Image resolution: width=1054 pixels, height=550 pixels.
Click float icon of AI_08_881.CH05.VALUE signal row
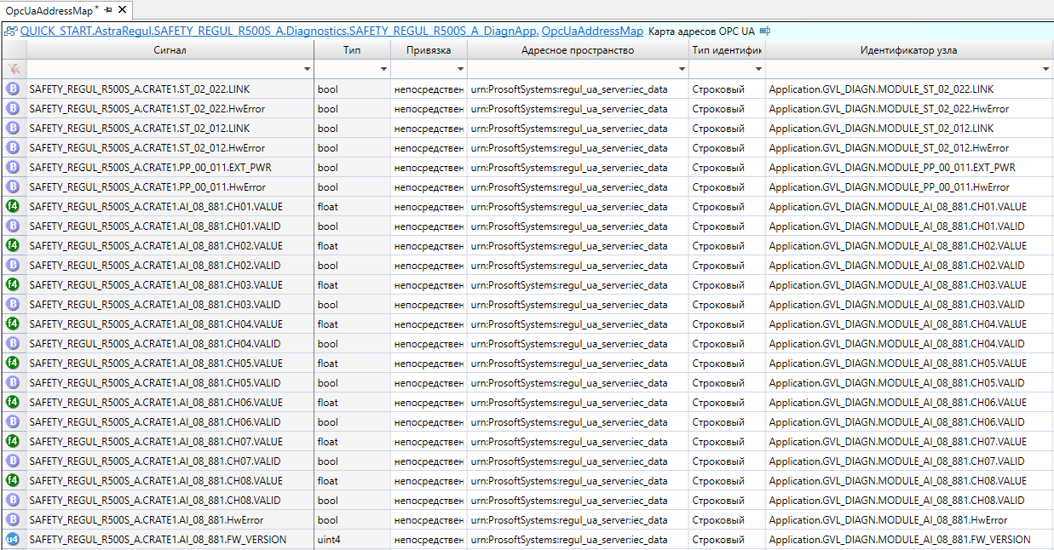(13, 363)
